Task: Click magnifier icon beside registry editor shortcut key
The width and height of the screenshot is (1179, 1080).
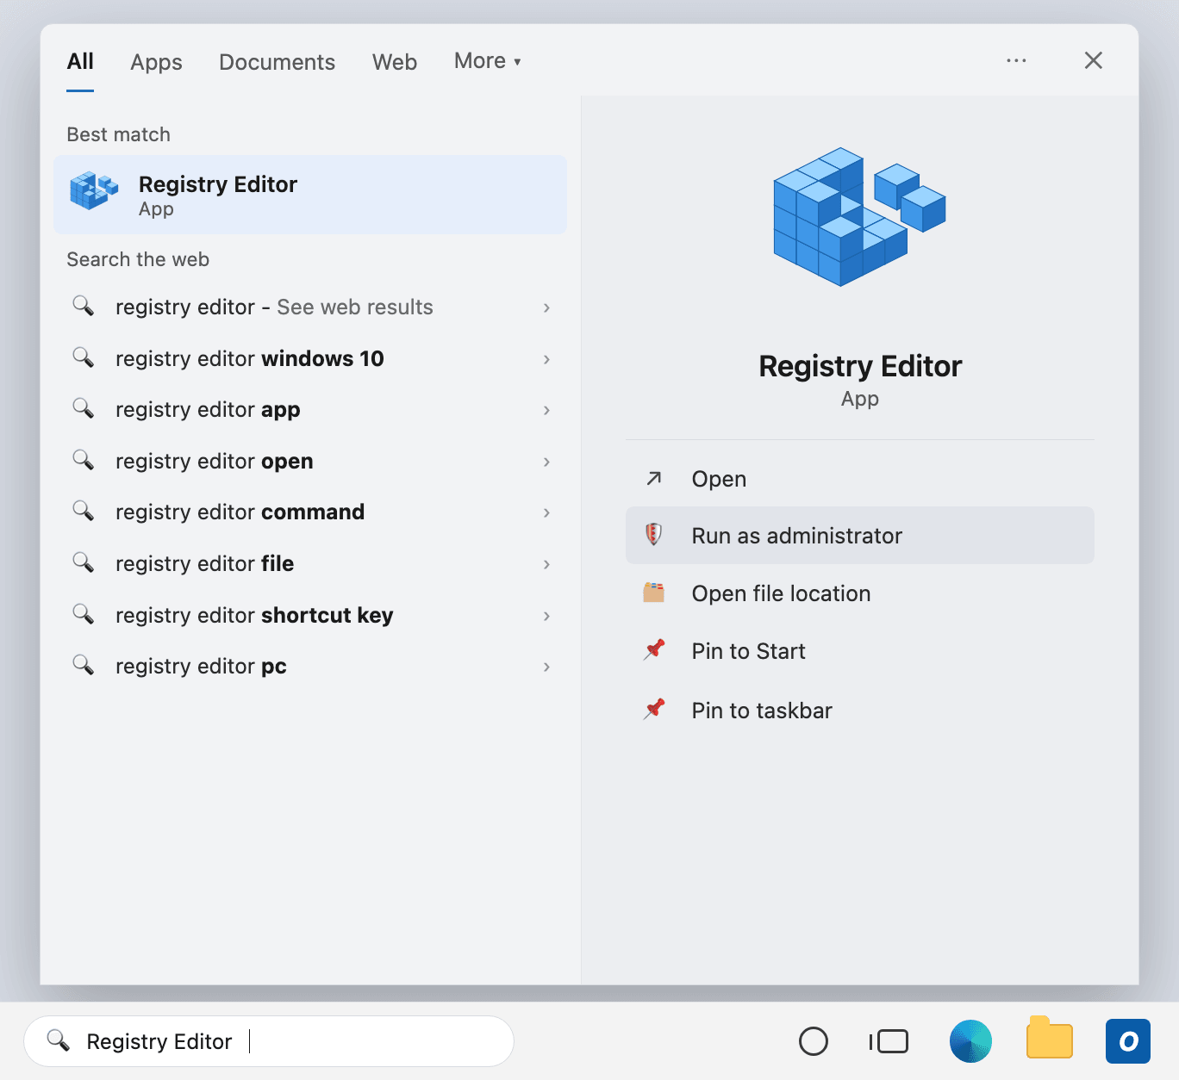Action: coord(83,614)
